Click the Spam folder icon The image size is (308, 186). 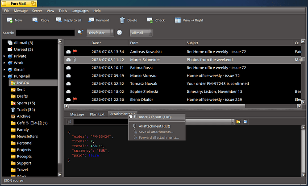13,103
